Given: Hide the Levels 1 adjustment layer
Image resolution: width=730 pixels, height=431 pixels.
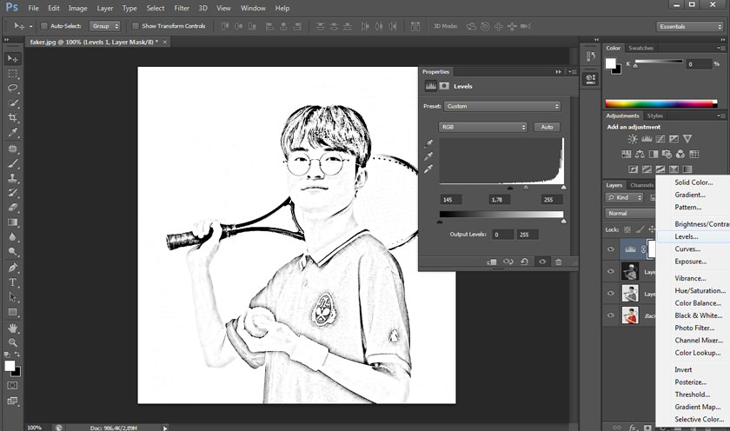Looking at the screenshot, I should [611, 249].
